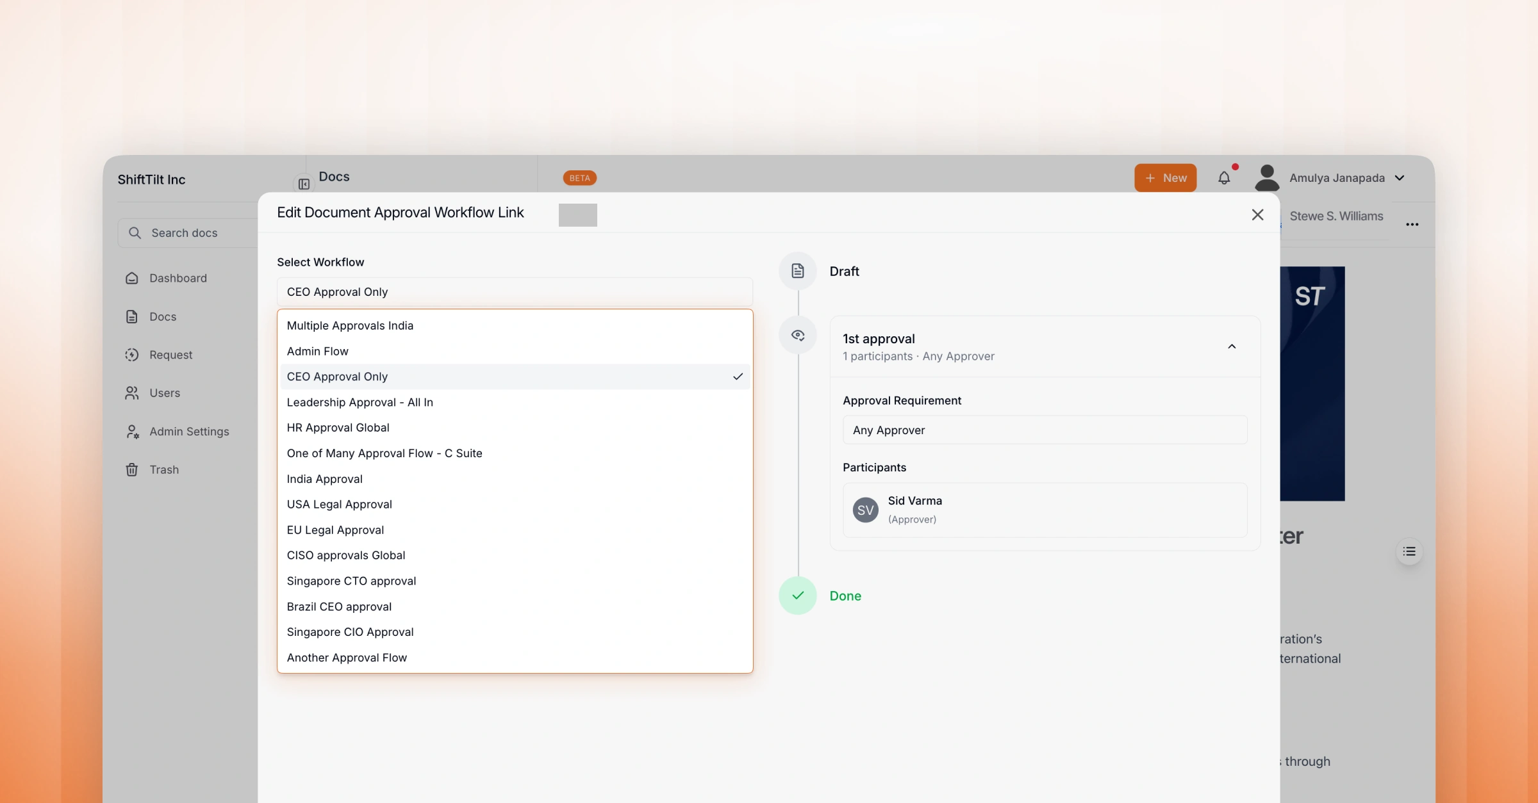Collapse the 1st approval section
The width and height of the screenshot is (1538, 803).
[1232, 346]
